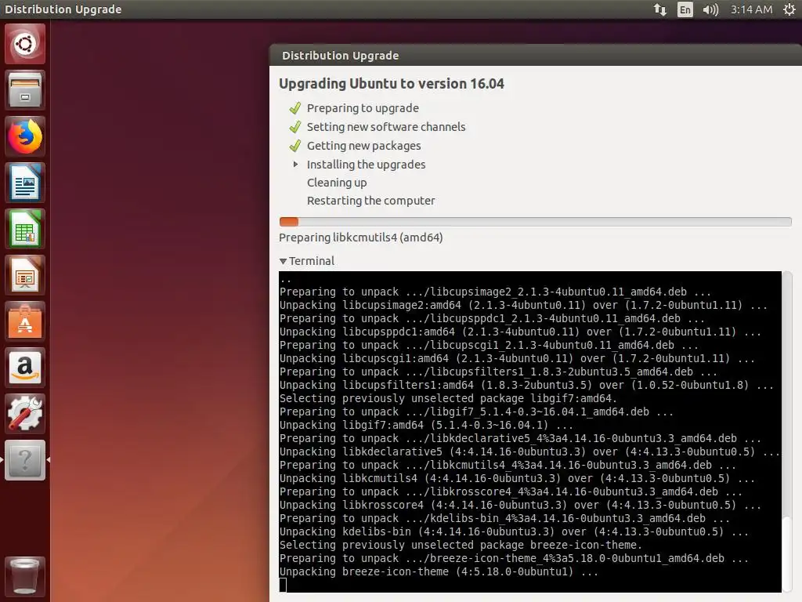Viewport: 802px width, 602px height.
Task: Click the checkmark beside Getting new packages
Action: [295, 146]
